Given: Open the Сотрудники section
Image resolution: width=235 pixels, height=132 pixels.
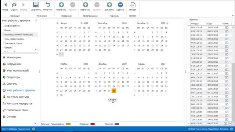Looking at the screenshot, I should 14,64.
